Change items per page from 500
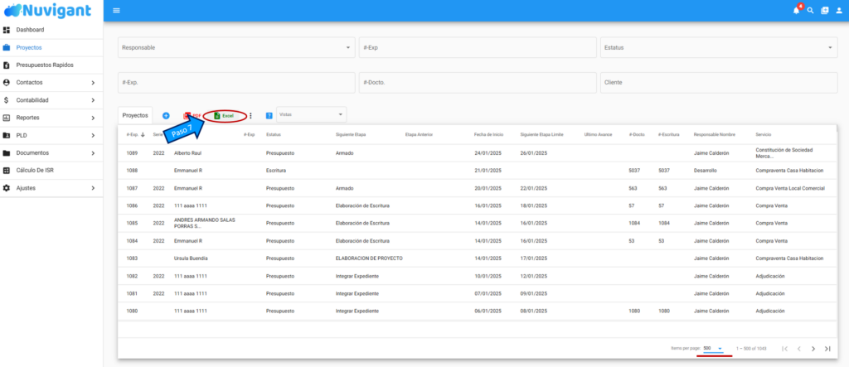 coord(713,348)
